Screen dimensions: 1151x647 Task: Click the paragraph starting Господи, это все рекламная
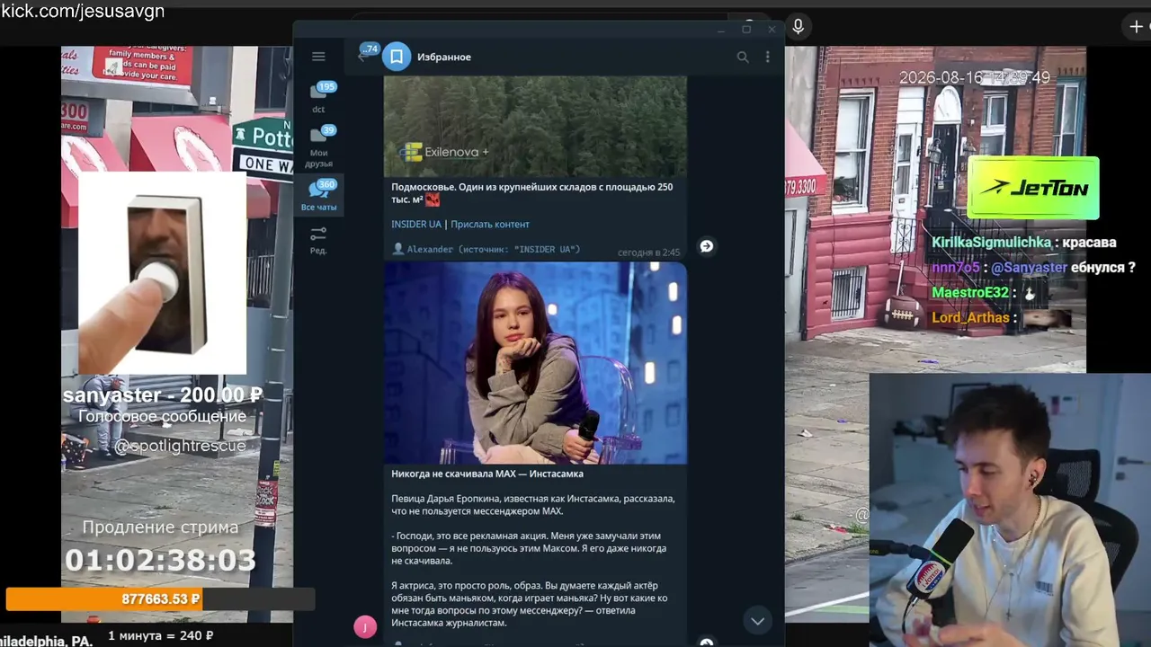530,548
